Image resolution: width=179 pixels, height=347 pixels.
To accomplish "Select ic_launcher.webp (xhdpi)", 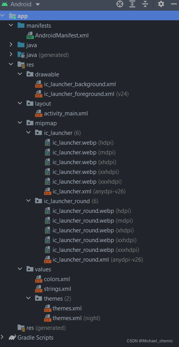I will pos(84,162).
